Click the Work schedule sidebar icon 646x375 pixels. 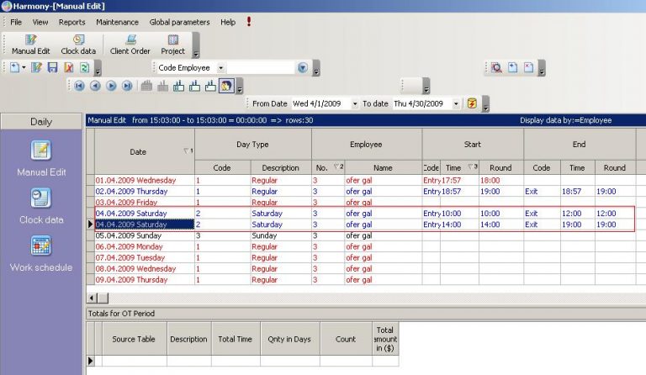click(x=41, y=246)
